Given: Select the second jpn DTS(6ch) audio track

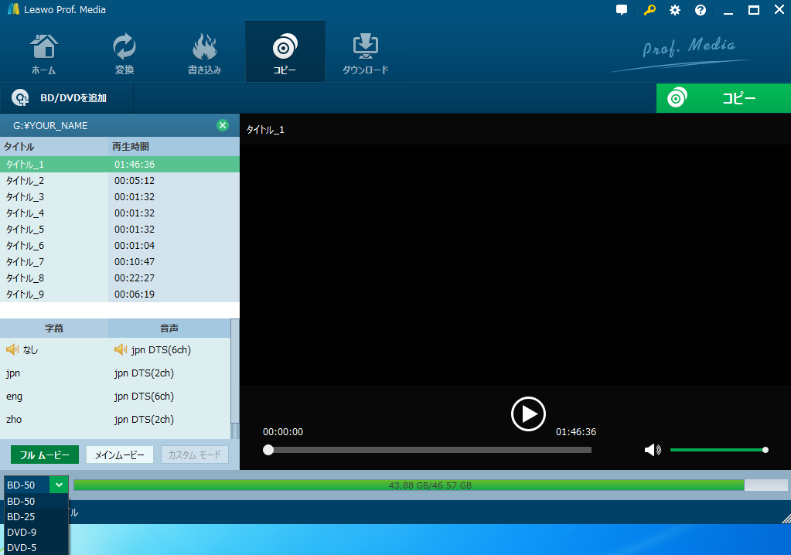Looking at the screenshot, I should point(144,397).
